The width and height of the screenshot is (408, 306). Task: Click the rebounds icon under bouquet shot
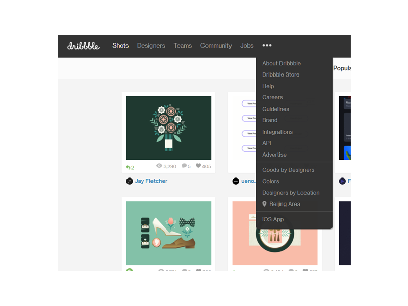(x=128, y=167)
